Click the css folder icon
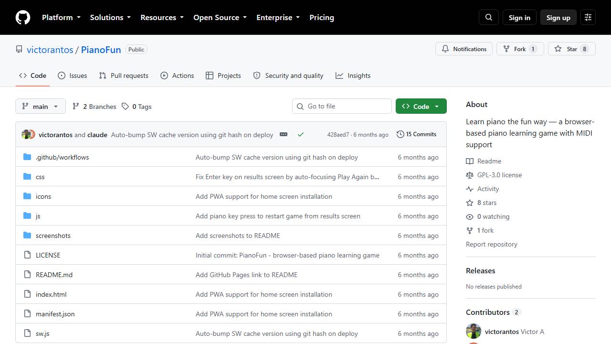Screen dimensions: 611x344 [x=27, y=177]
